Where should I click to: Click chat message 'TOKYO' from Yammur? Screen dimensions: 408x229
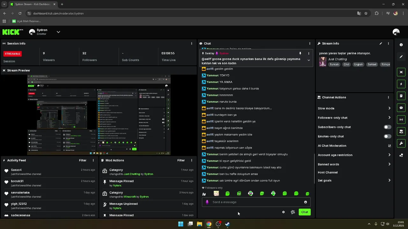[224, 75]
